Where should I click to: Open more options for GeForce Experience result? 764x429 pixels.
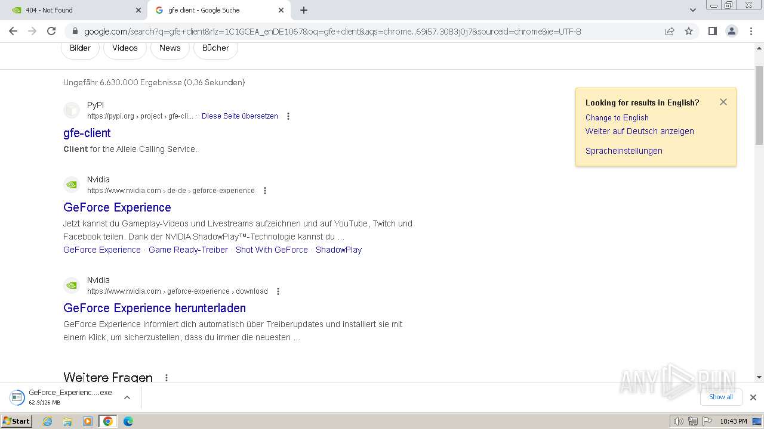coord(265,191)
